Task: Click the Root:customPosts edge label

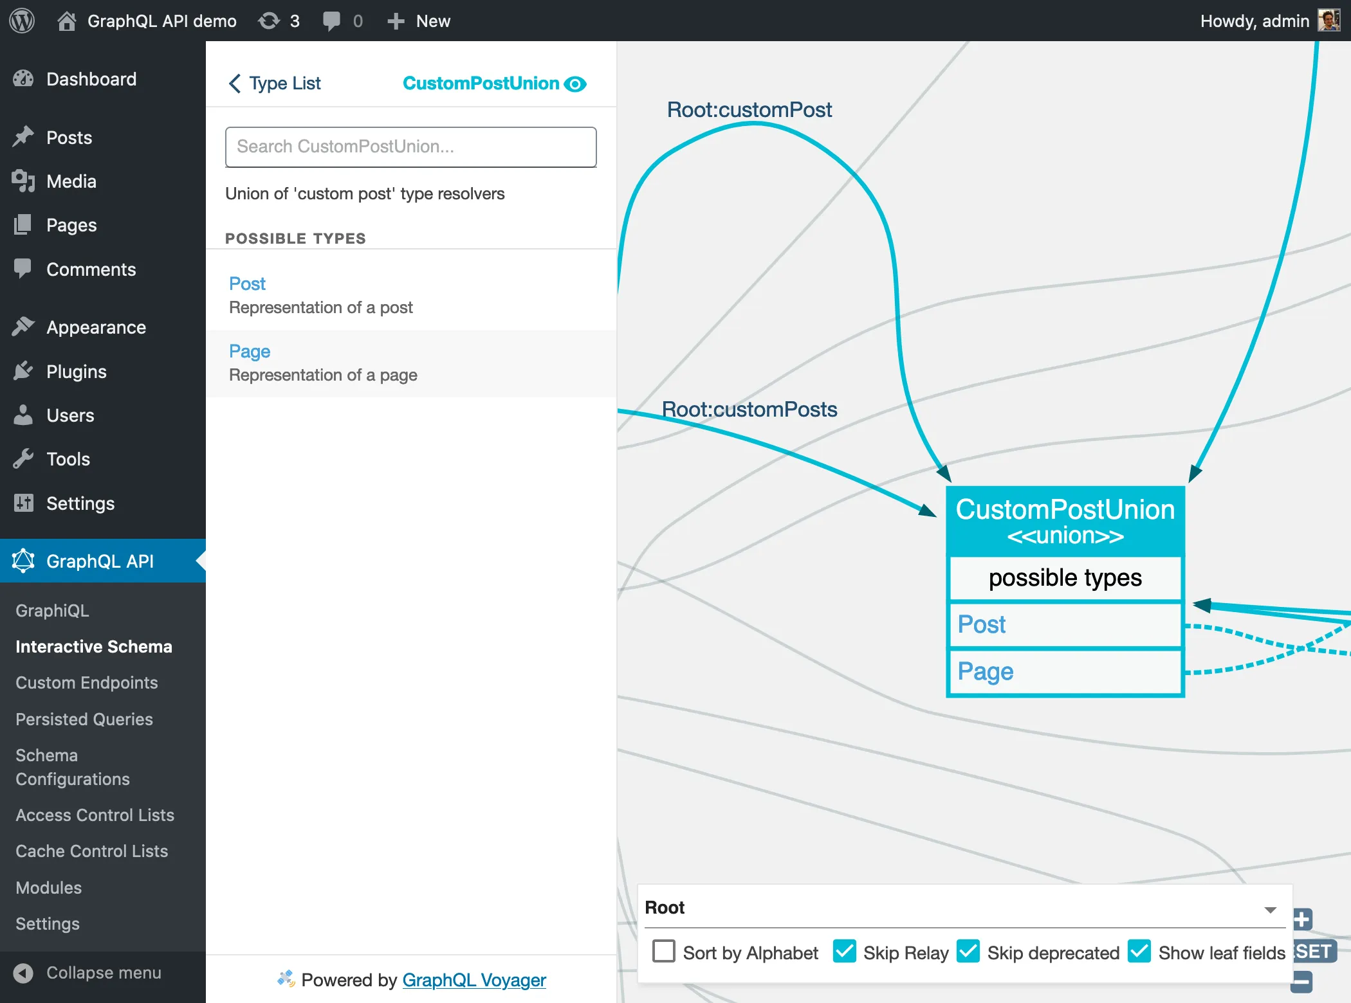Action: click(x=749, y=410)
